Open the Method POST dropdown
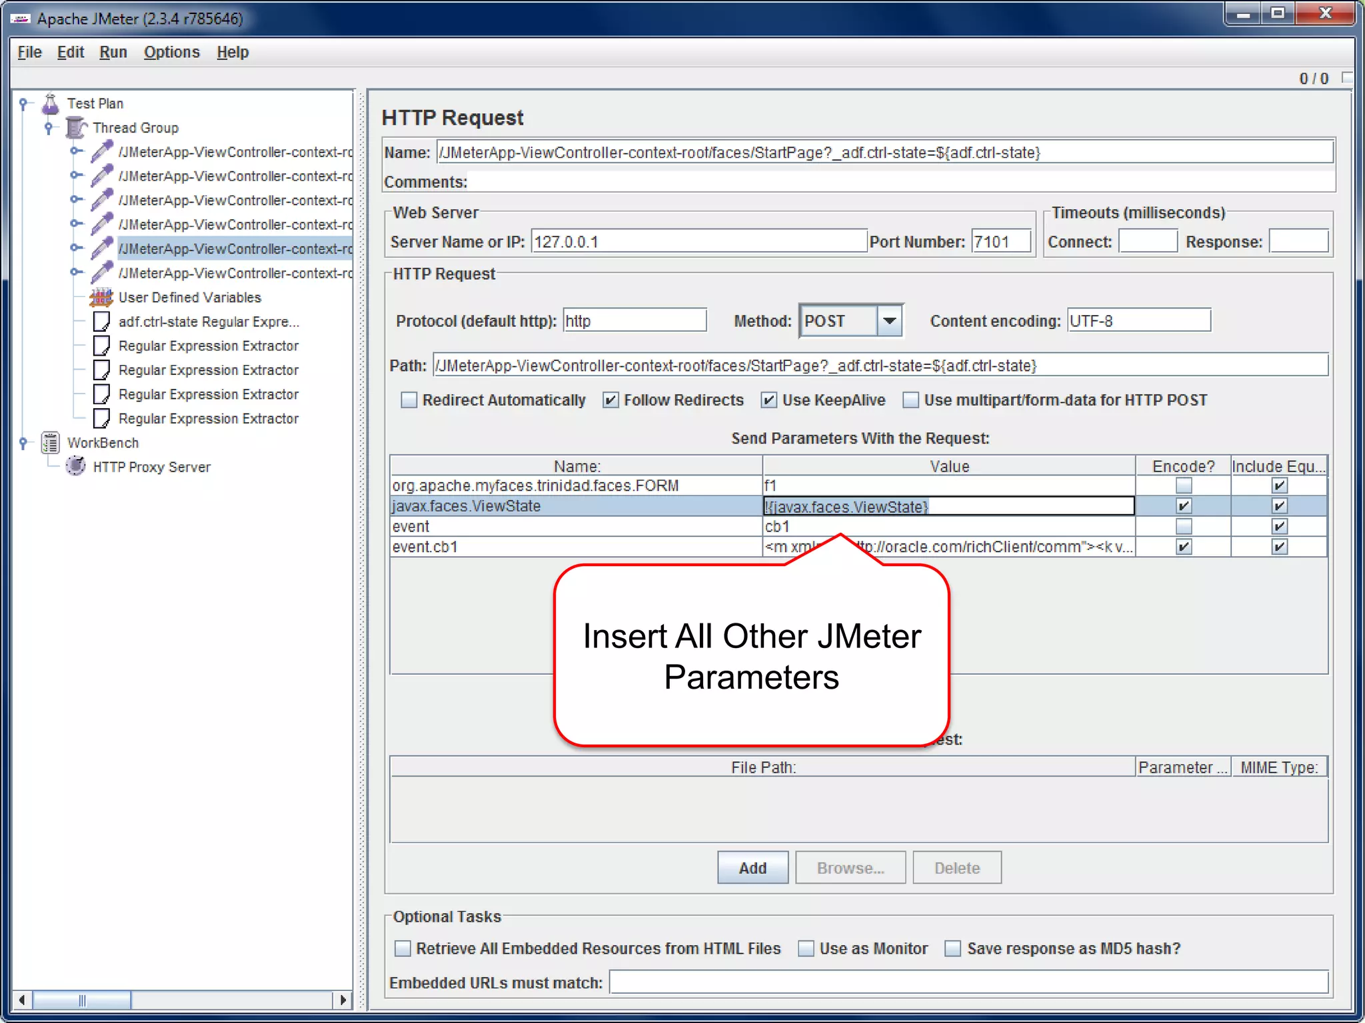The width and height of the screenshot is (1365, 1023). point(889,321)
